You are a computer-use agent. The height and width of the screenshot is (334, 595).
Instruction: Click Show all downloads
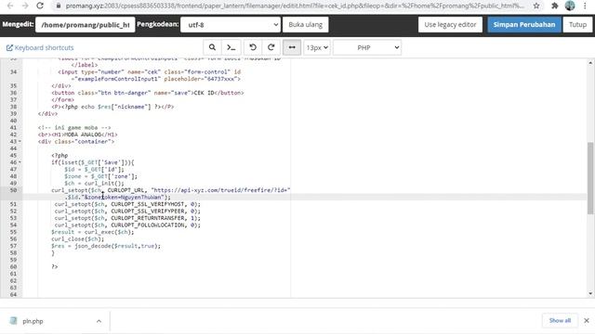[560, 320]
